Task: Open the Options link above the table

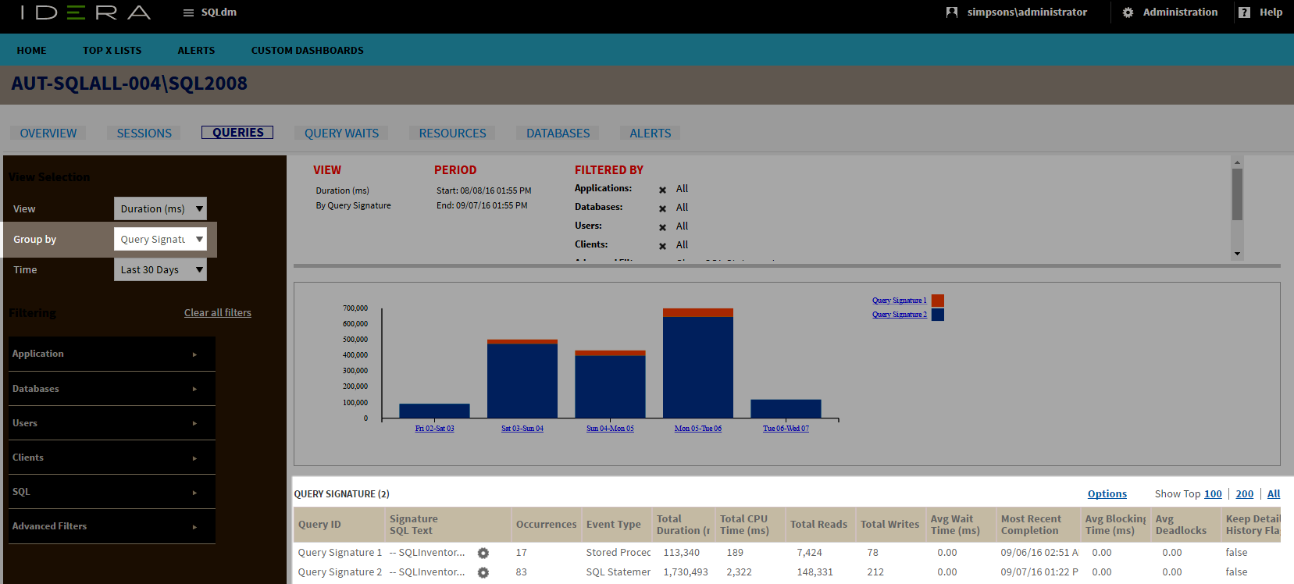Action: 1107,494
